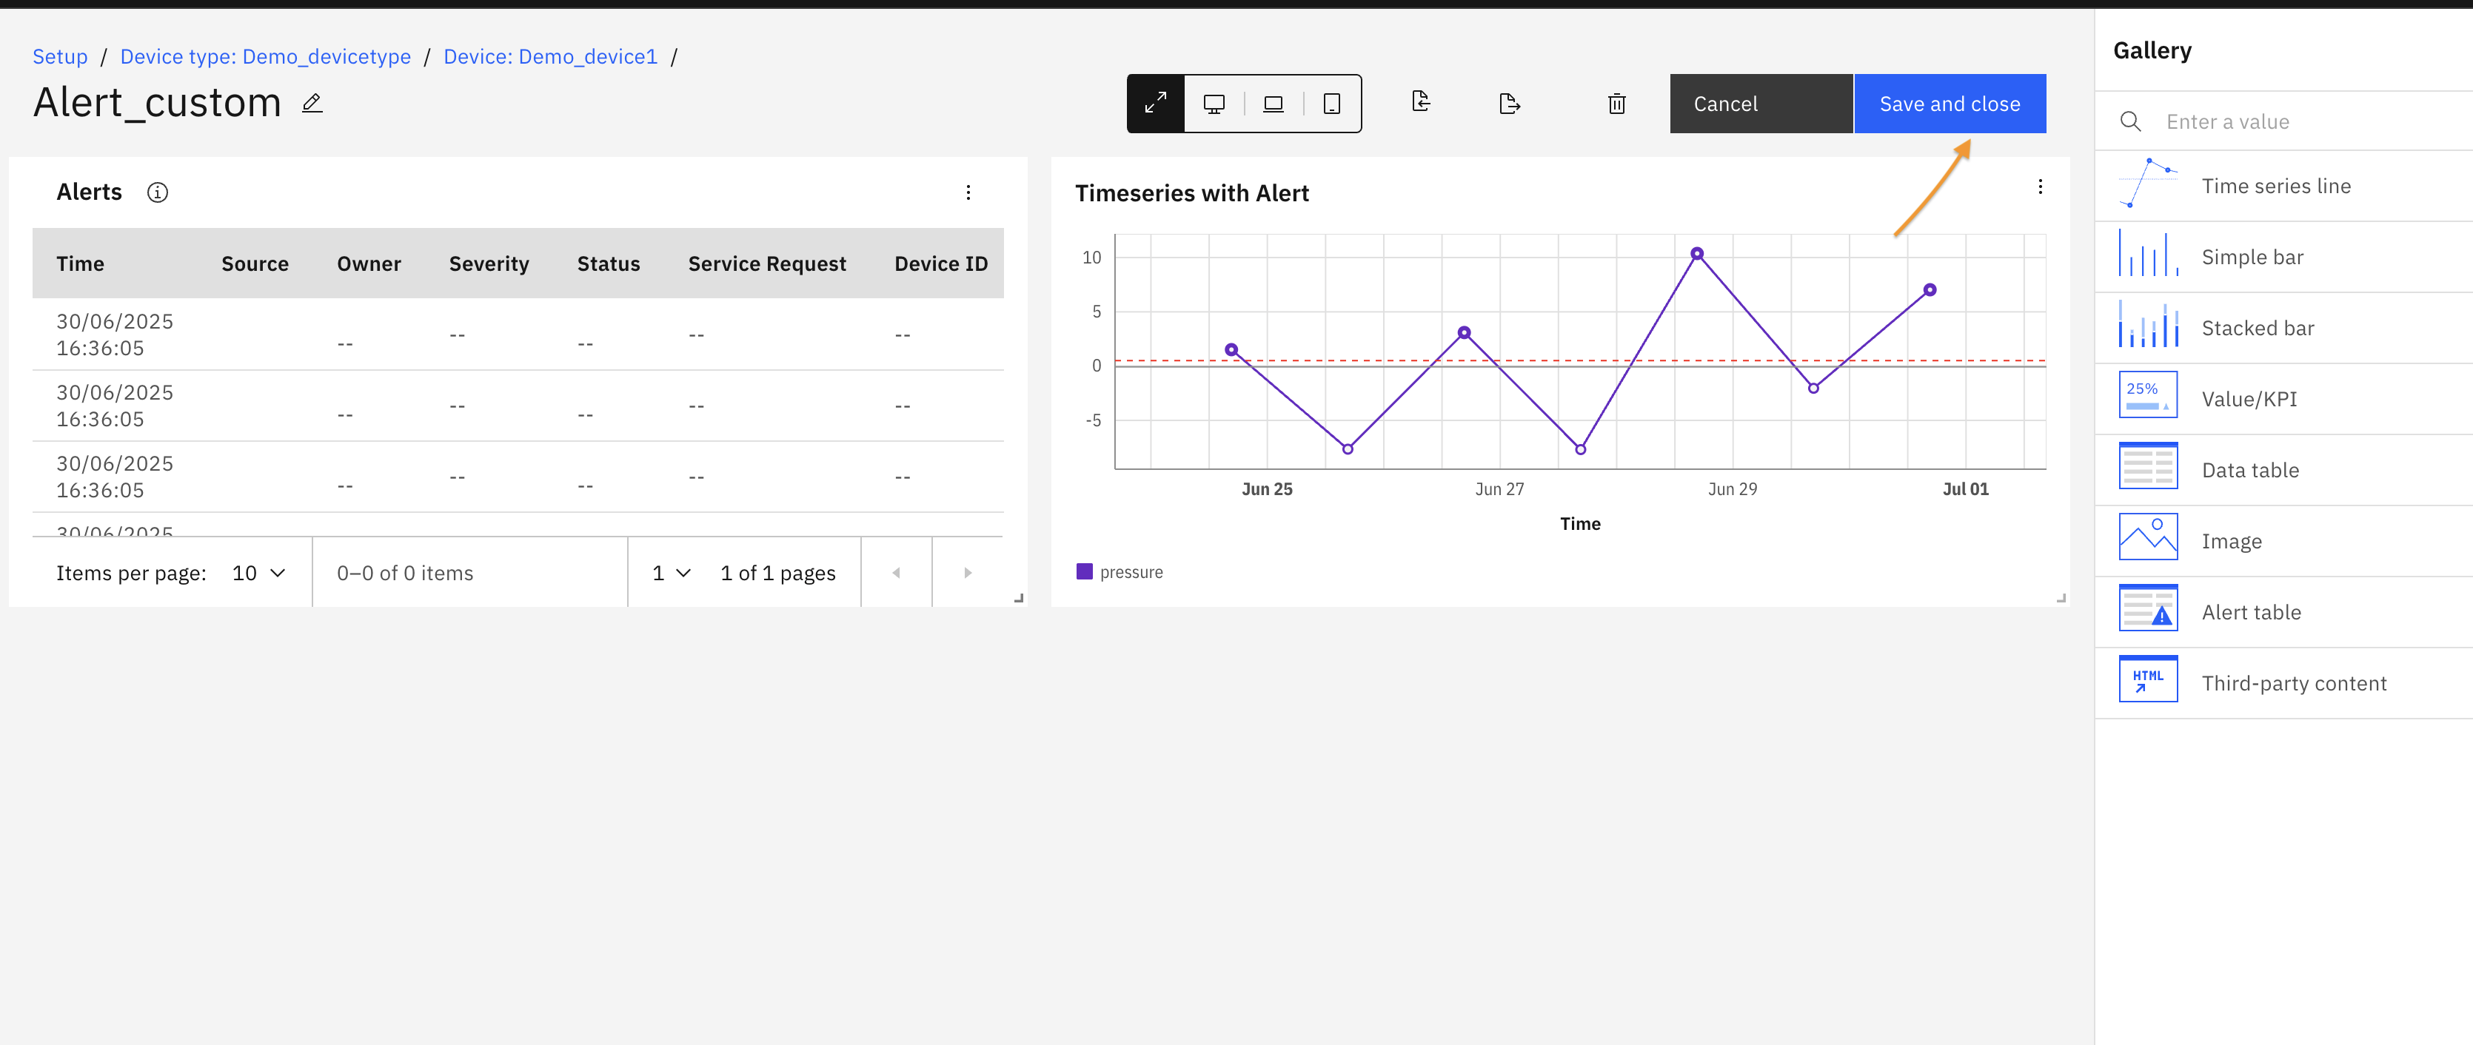The image size is (2473, 1045).
Task: Add a Time series line card
Action: coord(2284,187)
